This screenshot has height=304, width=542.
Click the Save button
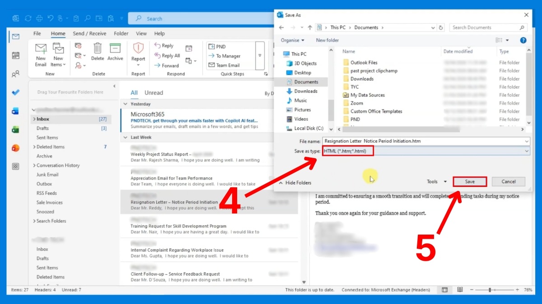tap(470, 181)
